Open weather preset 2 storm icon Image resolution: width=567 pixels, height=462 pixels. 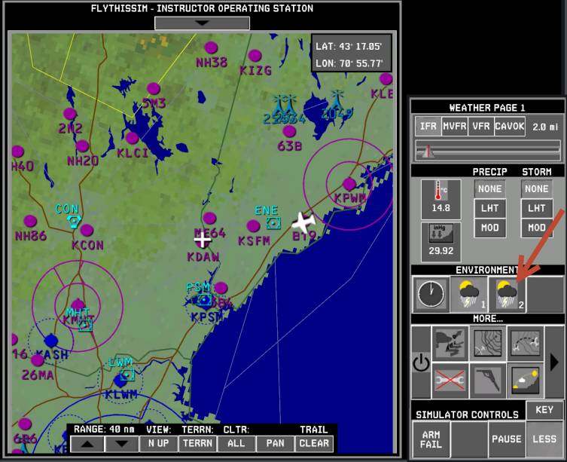pyautogui.click(x=508, y=294)
